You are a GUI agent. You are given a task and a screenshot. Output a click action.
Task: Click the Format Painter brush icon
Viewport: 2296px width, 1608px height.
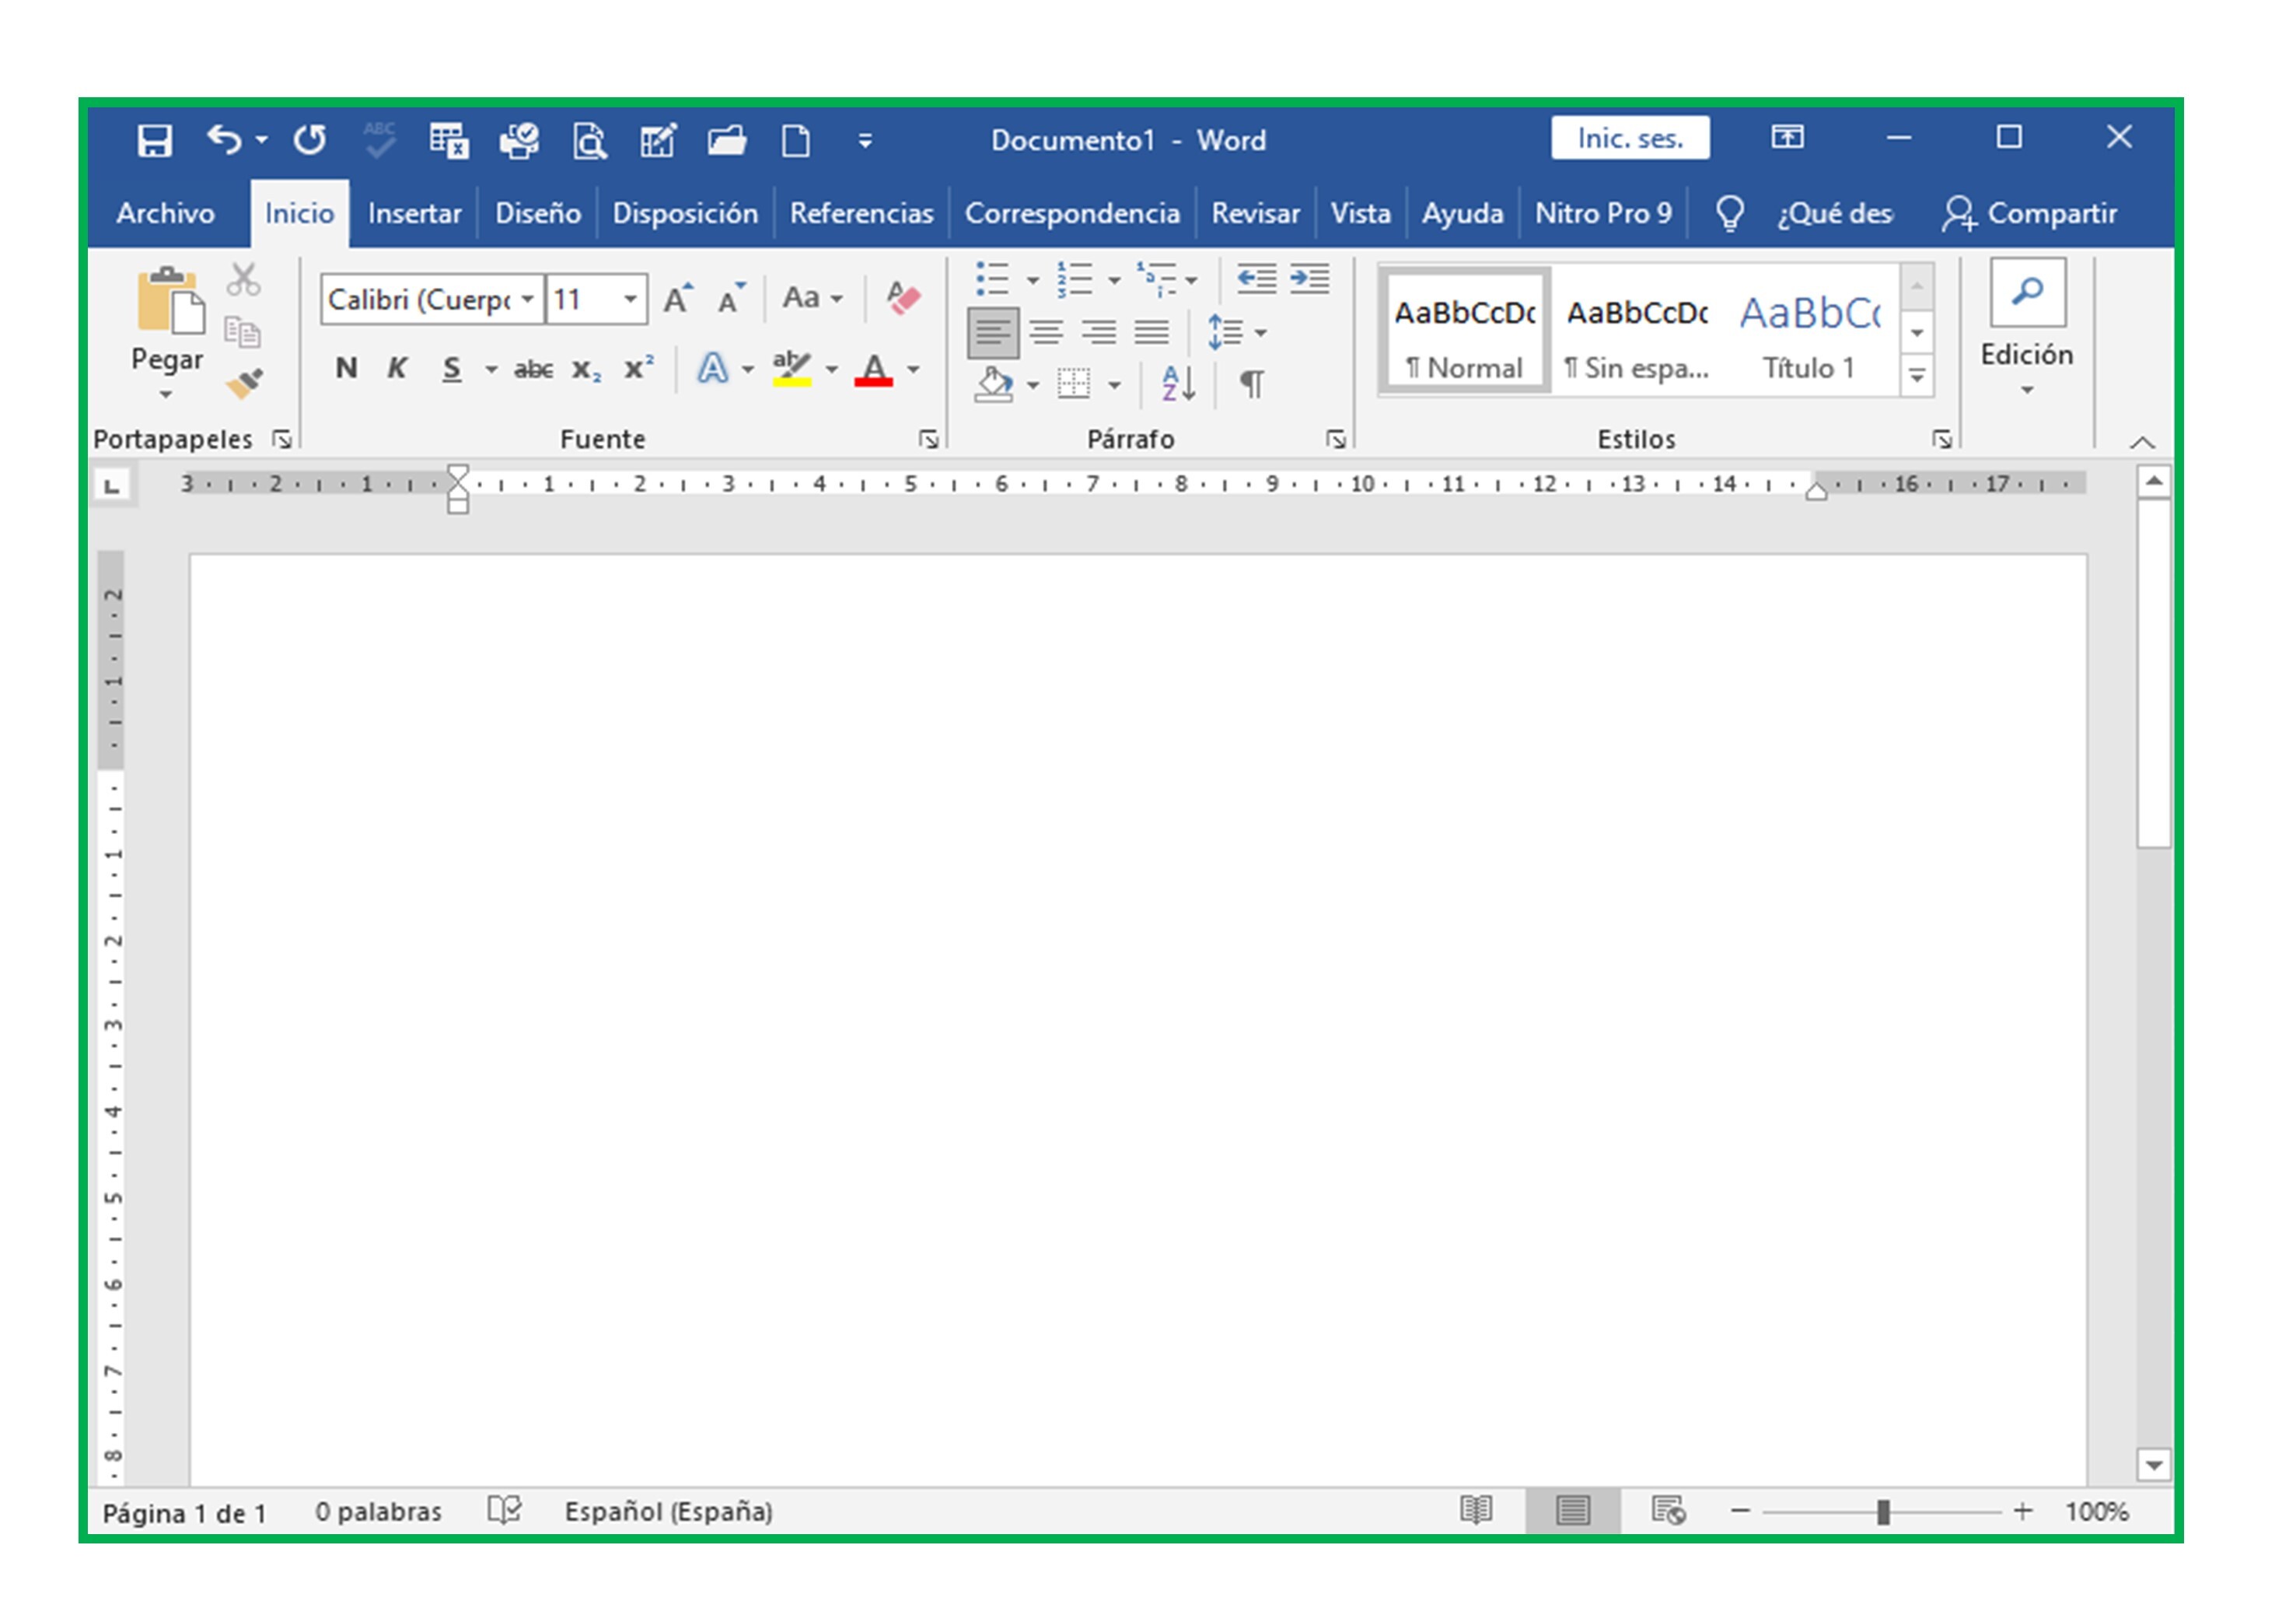coord(244,384)
